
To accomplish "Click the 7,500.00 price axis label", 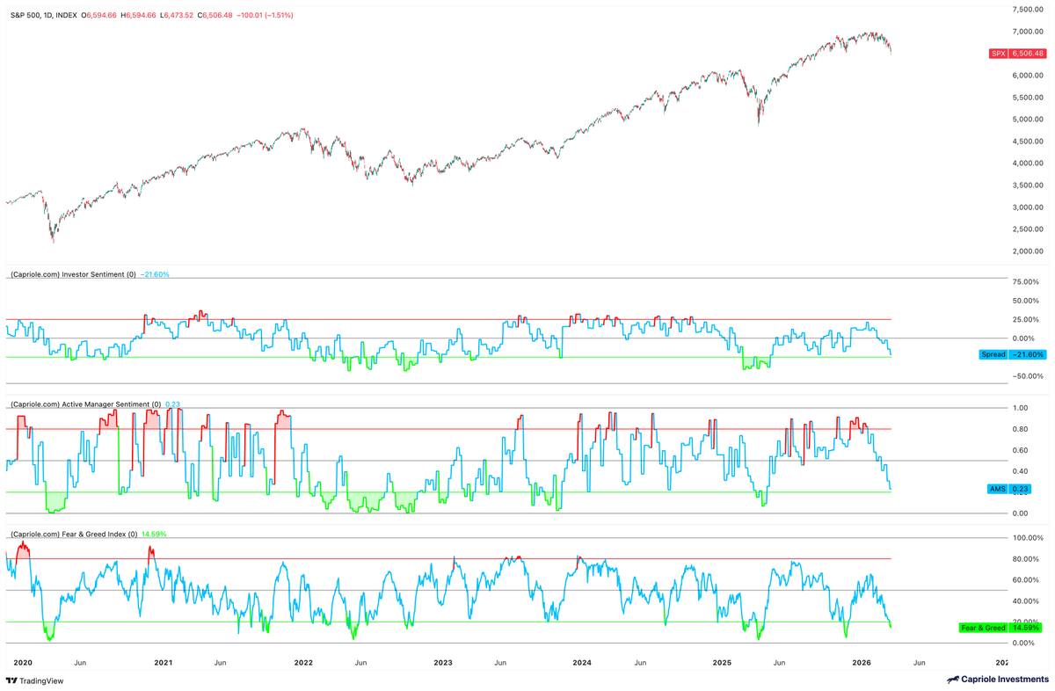I will pyautogui.click(x=1028, y=10).
